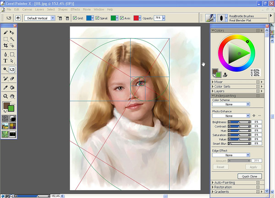This screenshot has width=275, height=198.
Task: Select the Brush tool in the toolbox
Action: pyautogui.click(x=5, y=33)
